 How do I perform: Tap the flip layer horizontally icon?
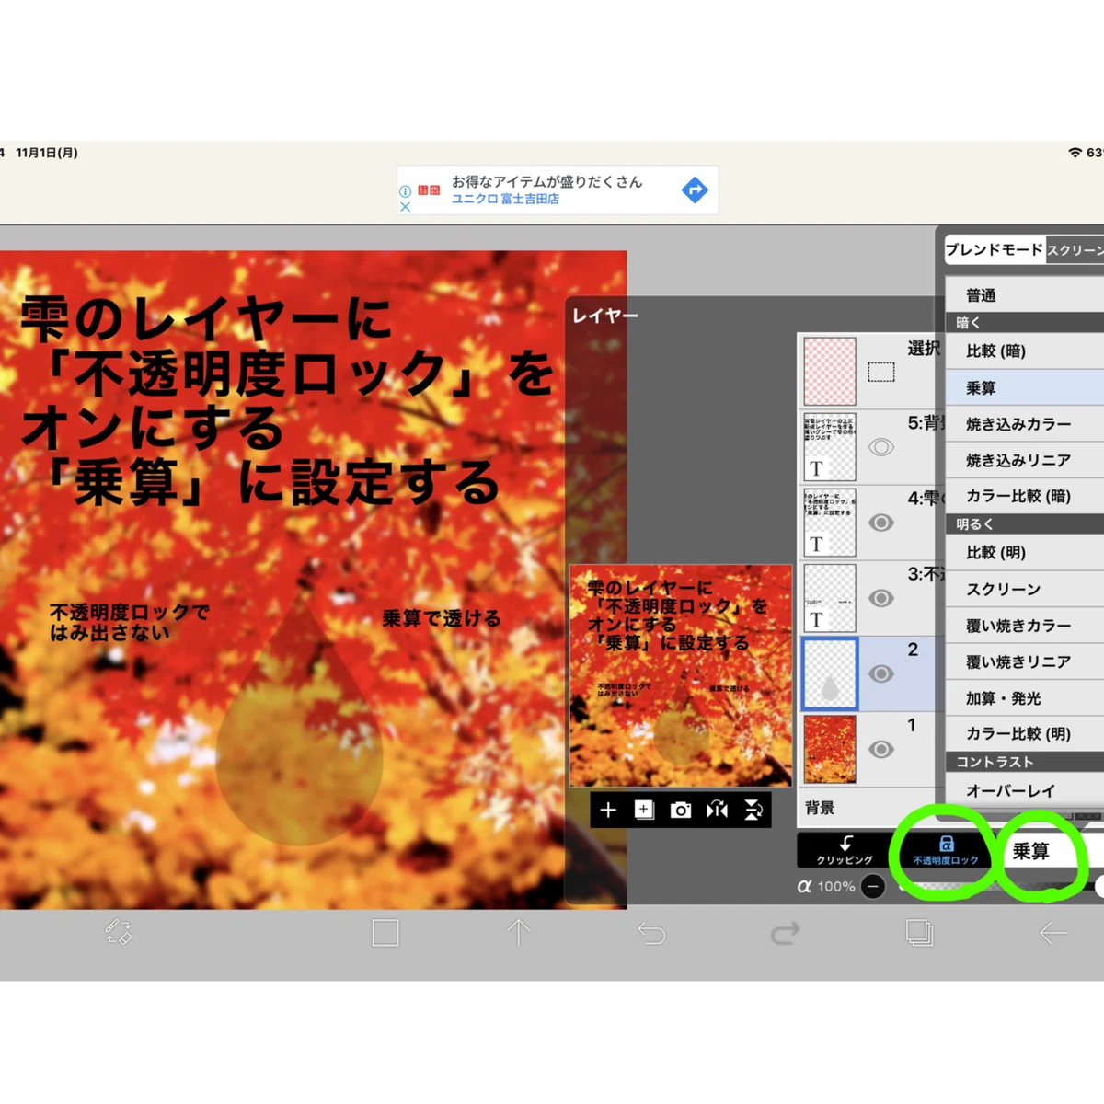(x=717, y=810)
